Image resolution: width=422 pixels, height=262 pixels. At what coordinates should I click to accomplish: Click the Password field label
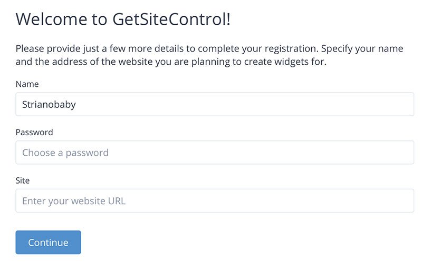34,133
